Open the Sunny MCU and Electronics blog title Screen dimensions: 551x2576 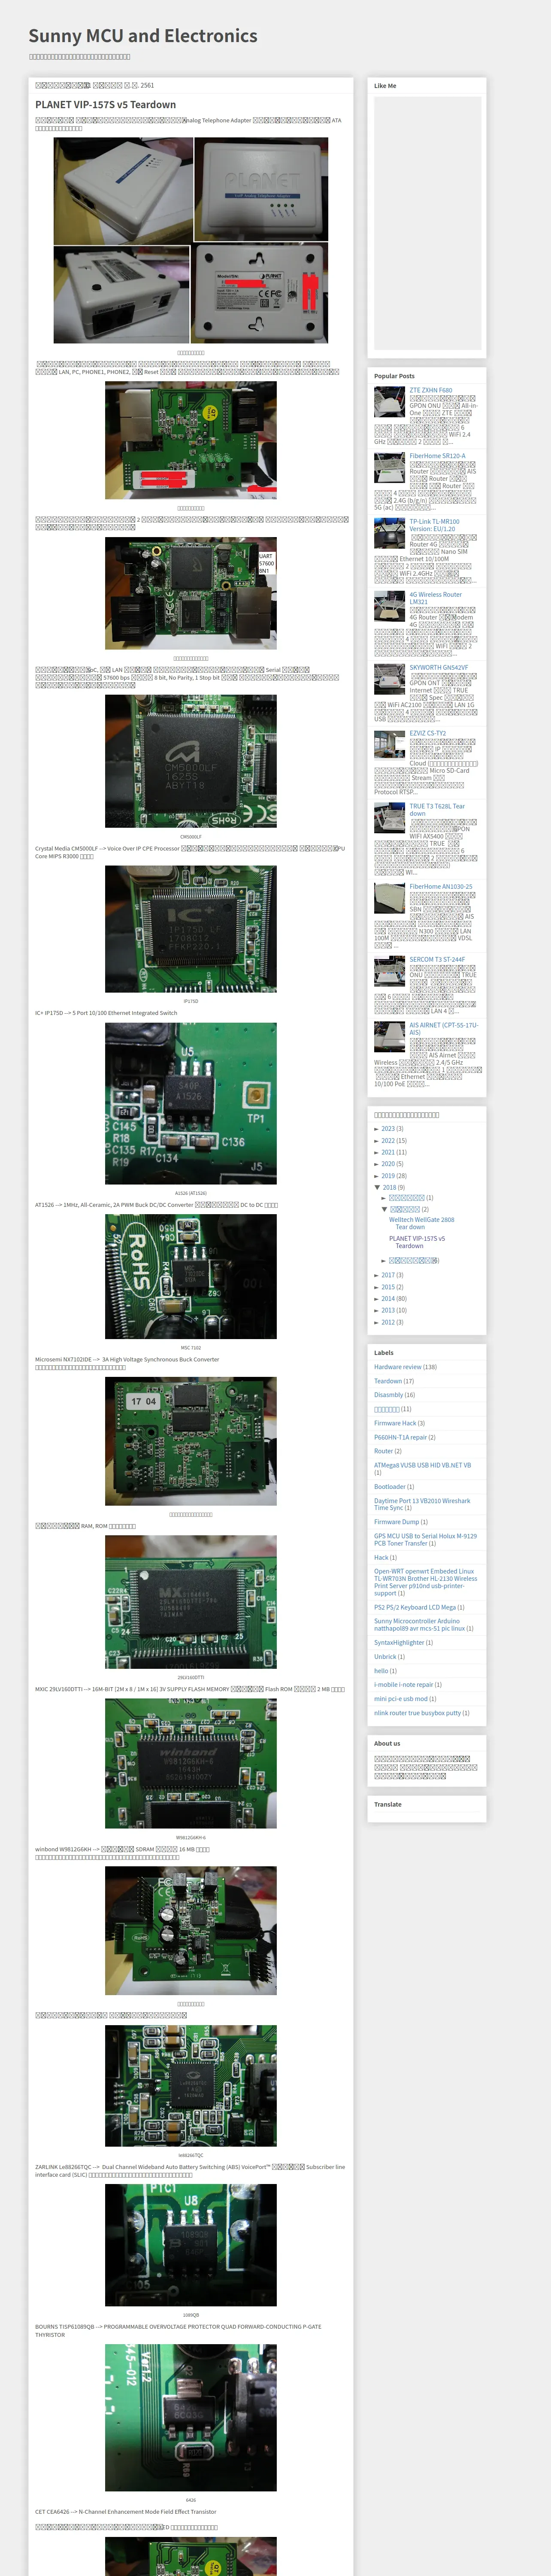pos(143,36)
